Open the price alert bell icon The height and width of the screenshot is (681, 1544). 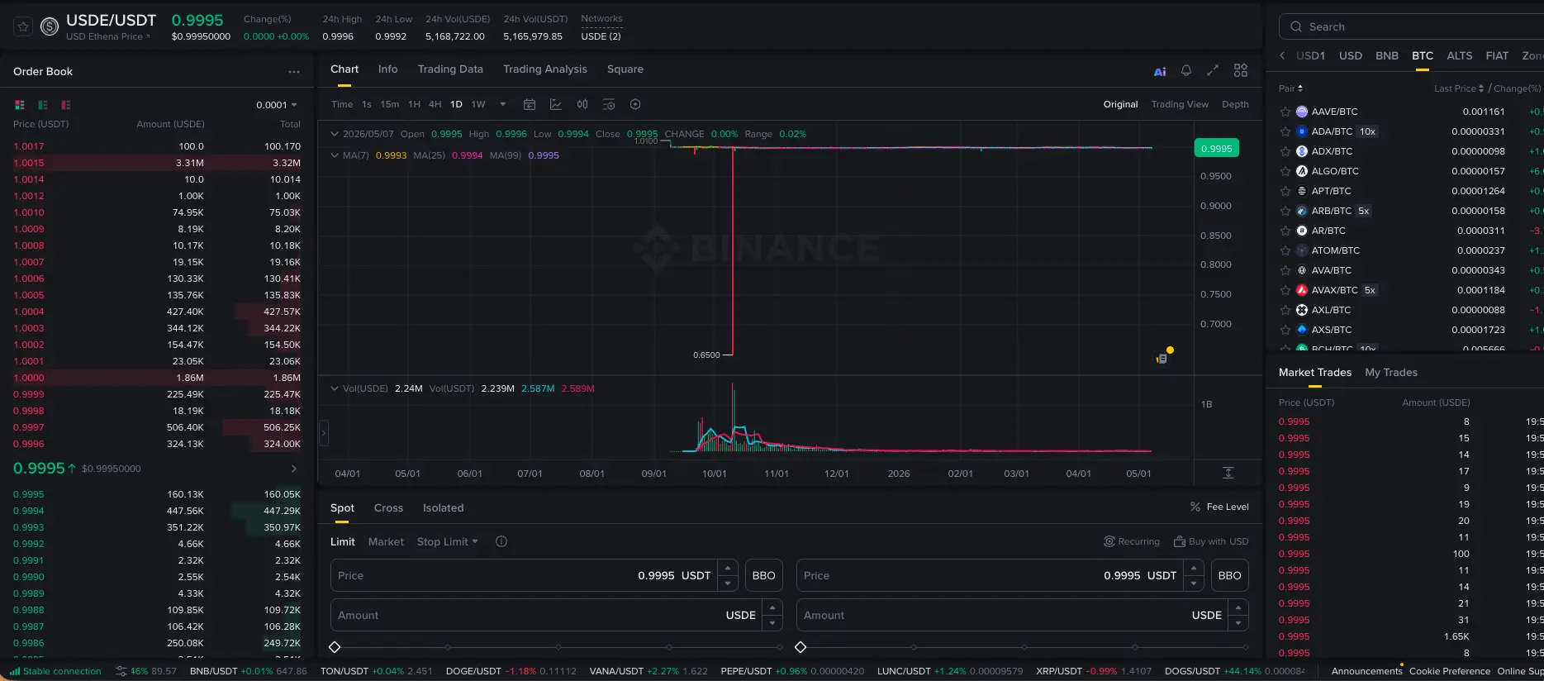tap(1186, 71)
